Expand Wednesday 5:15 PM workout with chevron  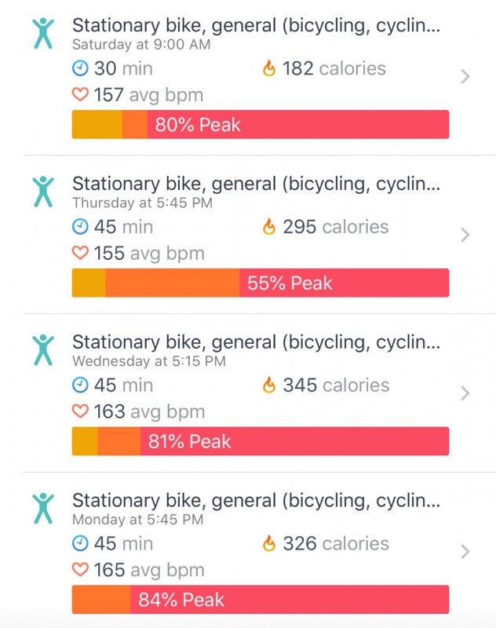[465, 393]
